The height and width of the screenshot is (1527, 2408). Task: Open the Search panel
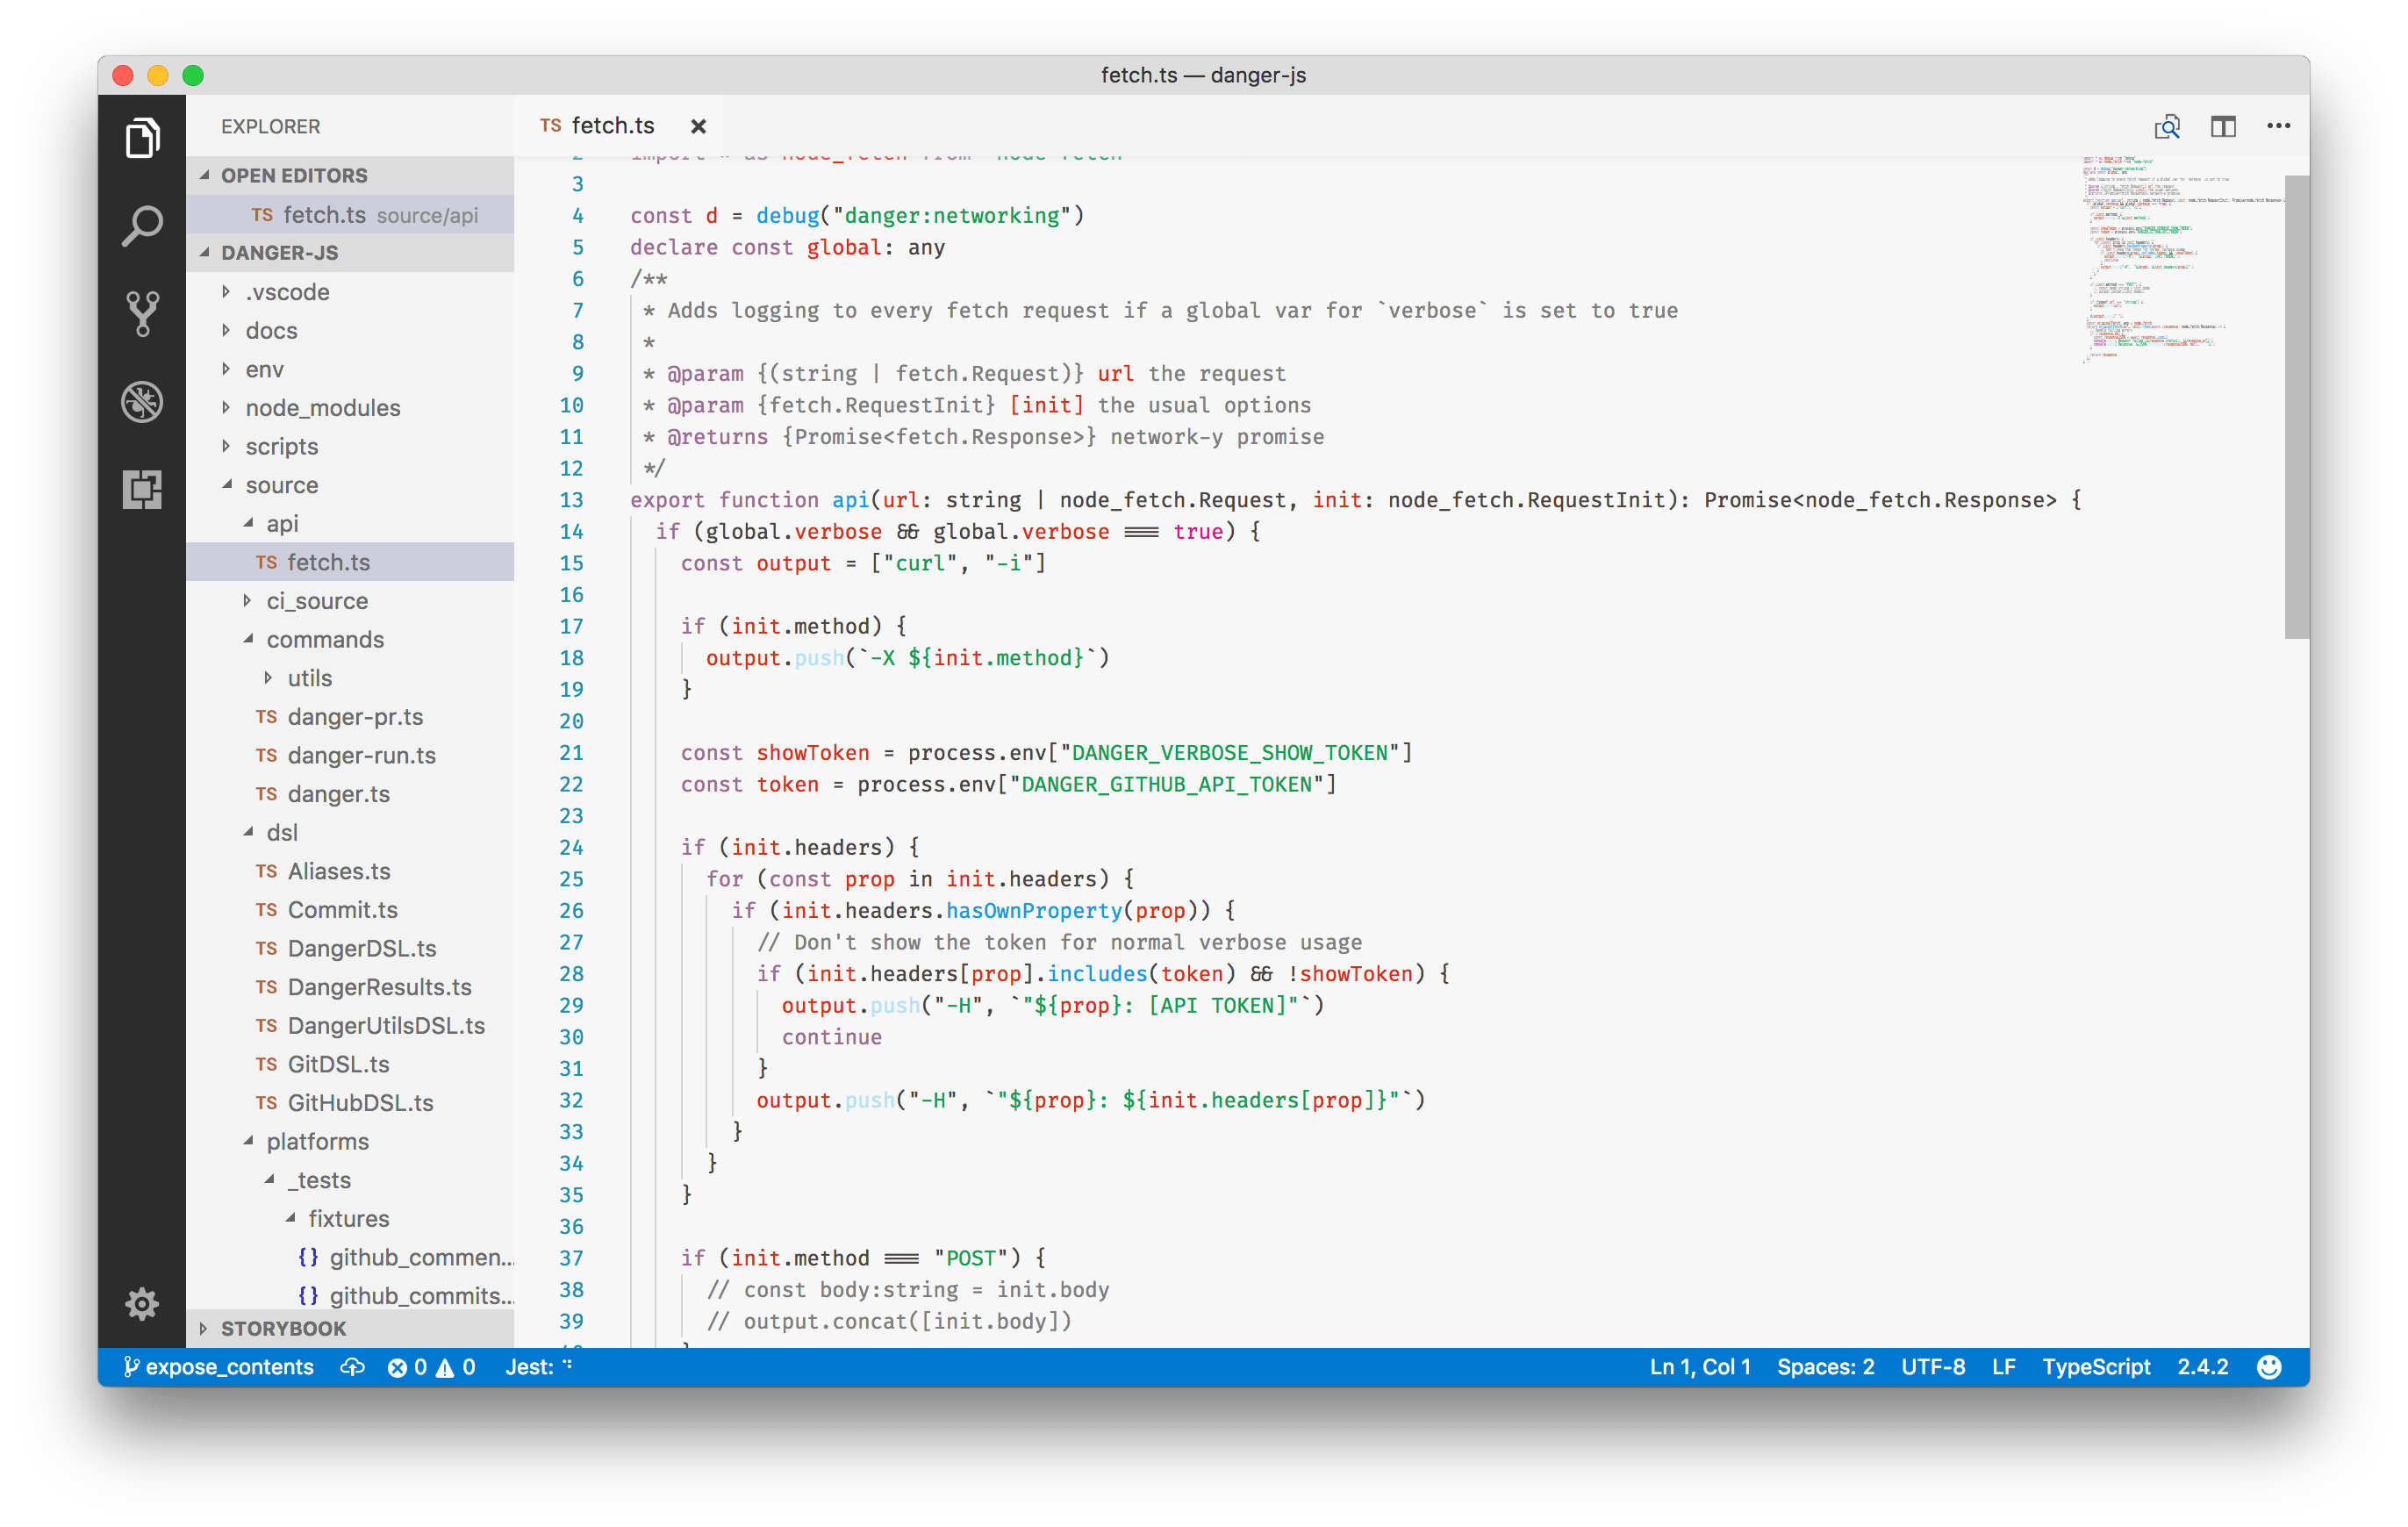(141, 226)
